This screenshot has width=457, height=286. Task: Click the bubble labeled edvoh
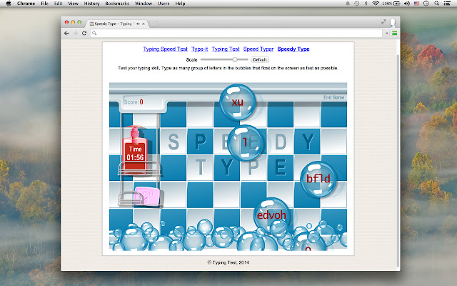pyautogui.click(x=271, y=215)
